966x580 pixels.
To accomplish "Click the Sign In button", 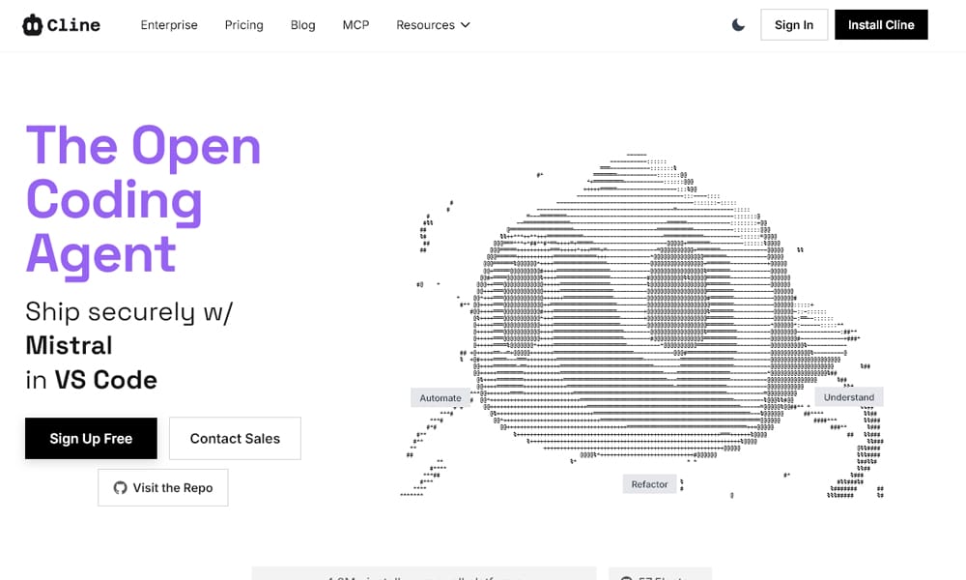I will (793, 25).
